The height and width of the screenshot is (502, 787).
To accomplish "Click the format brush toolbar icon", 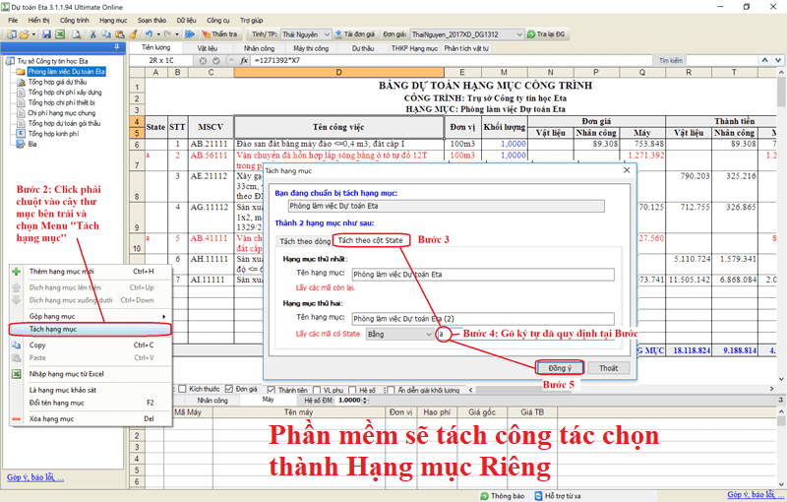I will point(133,34).
